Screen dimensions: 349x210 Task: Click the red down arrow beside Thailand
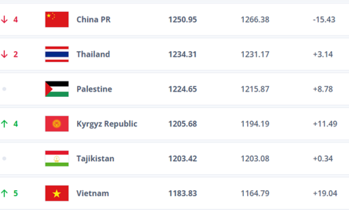pyautogui.click(x=4, y=54)
